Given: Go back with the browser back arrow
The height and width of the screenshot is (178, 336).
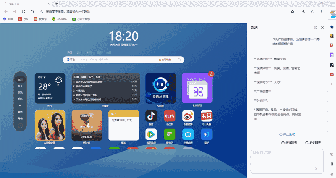Looking at the screenshot, I should click(6, 12).
